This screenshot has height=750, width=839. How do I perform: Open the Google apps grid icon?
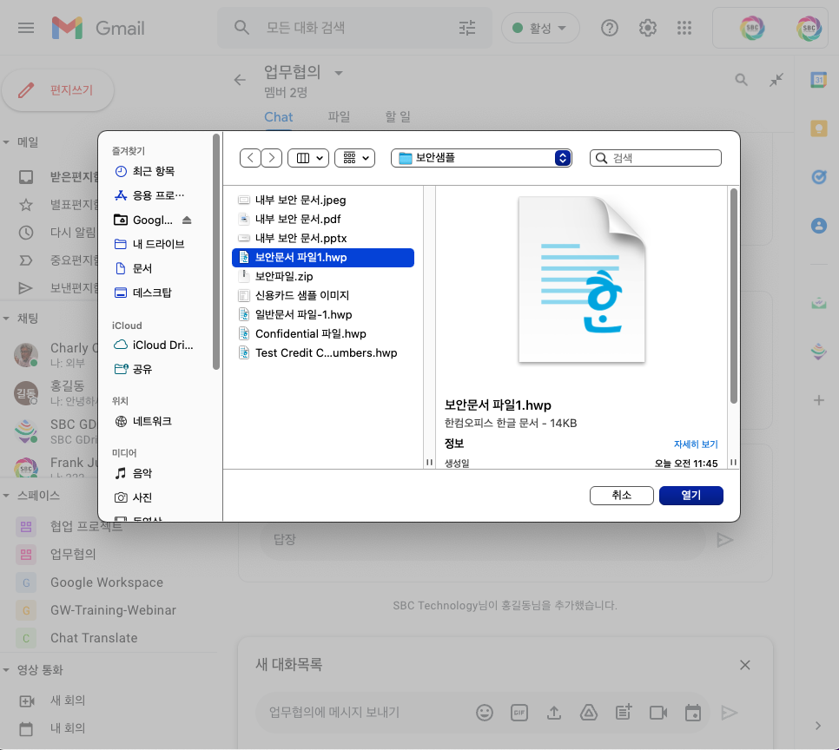pos(684,27)
